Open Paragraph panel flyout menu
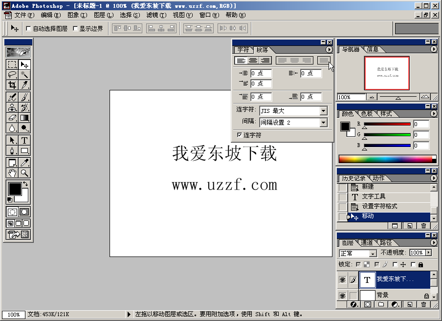This screenshot has height=321, width=442. (329, 50)
